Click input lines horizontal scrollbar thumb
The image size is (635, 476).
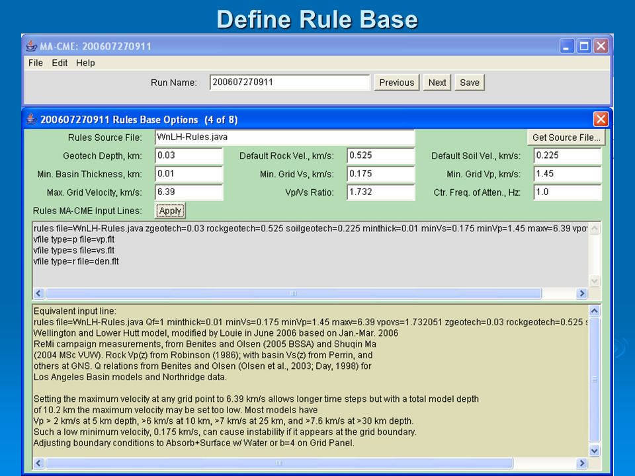point(294,294)
